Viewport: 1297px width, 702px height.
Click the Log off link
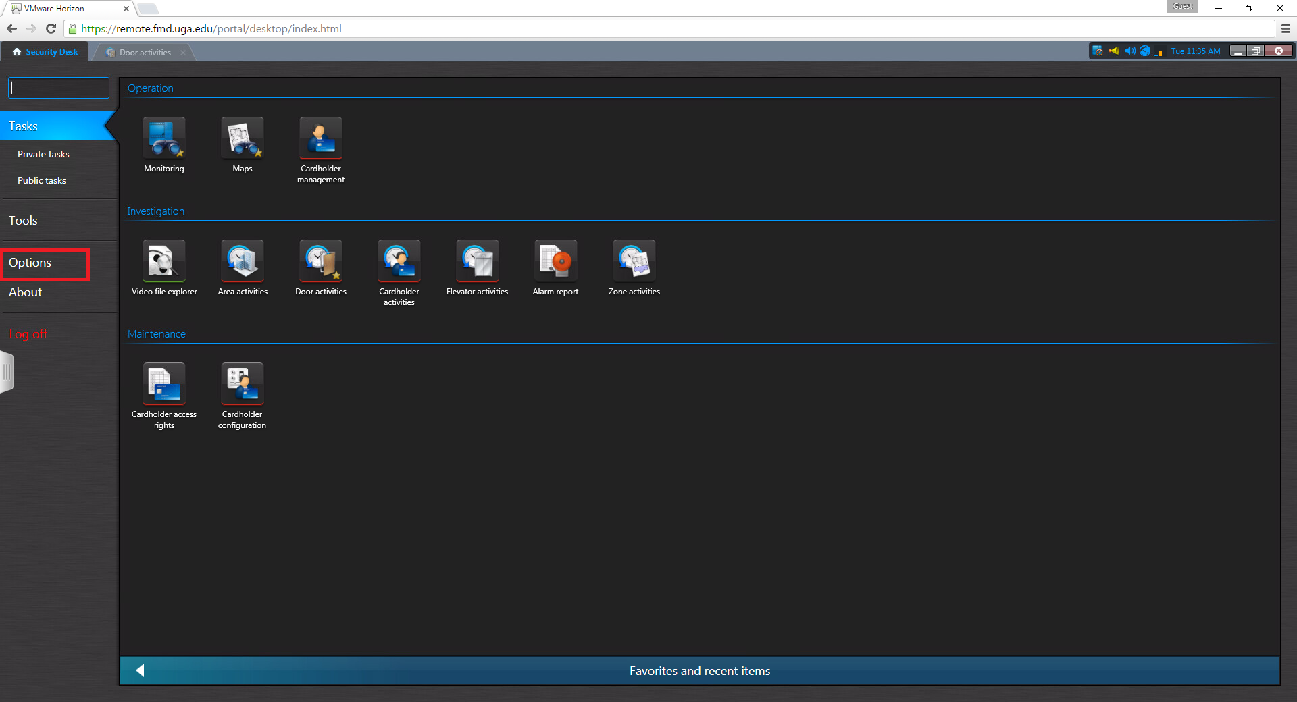tap(28, 334)
